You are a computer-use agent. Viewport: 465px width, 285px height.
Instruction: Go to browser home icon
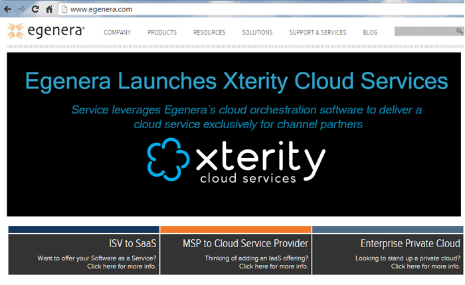49,9
